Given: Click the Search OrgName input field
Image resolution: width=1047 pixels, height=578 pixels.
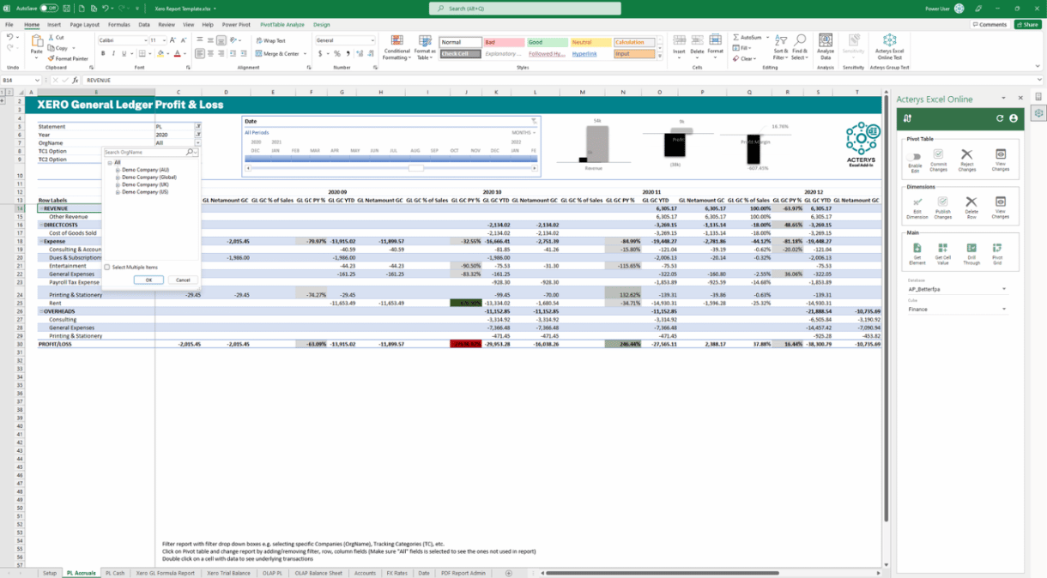Looking at the screenshot, I should click(x=146, y=152).
